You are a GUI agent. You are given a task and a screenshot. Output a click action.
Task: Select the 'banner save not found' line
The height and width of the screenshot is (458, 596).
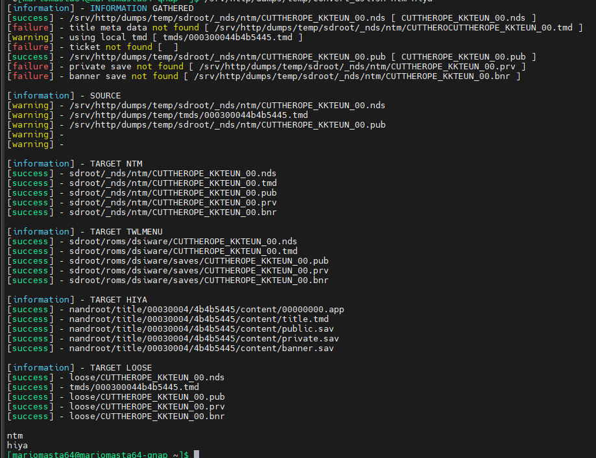coord(264,76)
